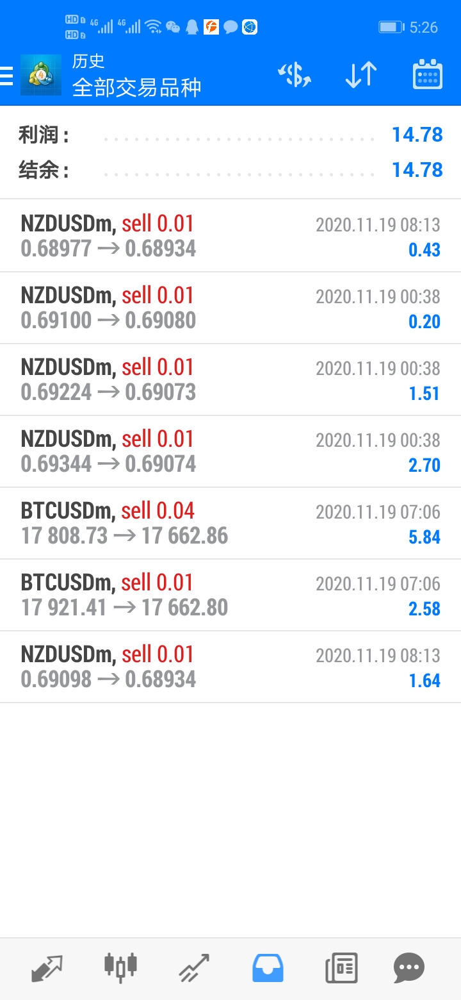This screenshot has width=461, height=1000.
Task: Tap the MetaTrader 4 app logo
Action: click(x=41, y=76)
